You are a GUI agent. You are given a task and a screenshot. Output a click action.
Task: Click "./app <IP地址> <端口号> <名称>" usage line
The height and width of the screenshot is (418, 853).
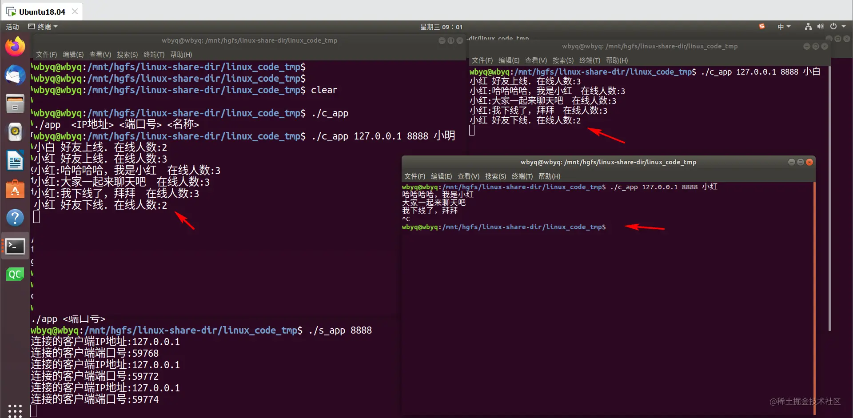(x=116, y=124)
